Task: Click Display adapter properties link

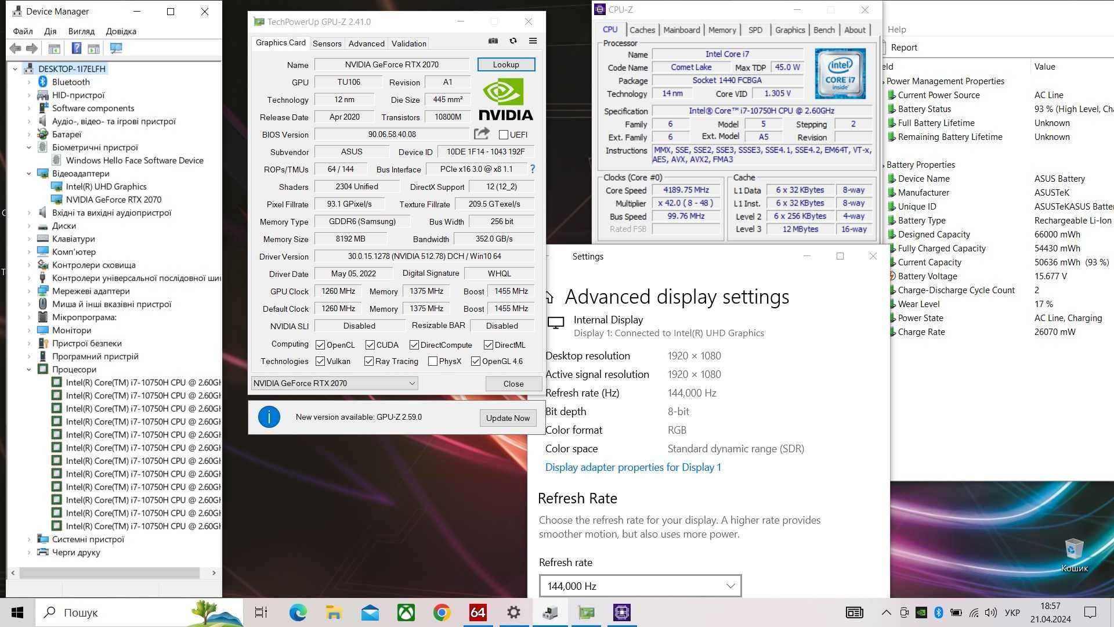Action: (633, 467)
